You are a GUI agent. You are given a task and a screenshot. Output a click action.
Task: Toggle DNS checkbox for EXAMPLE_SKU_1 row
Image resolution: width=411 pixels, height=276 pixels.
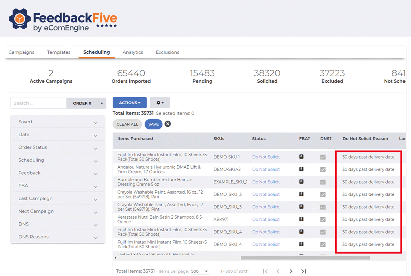pyautogui.click(x=323, y=182)
